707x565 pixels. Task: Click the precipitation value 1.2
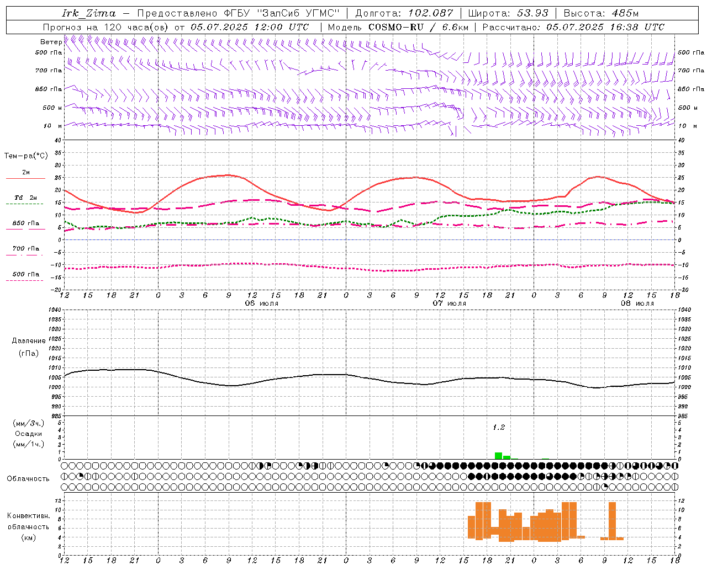click(x=499, y=428)
